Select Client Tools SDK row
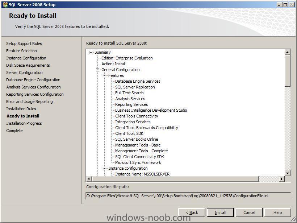The height and width of the screenshot is (223, 297). tap(129, 133)
